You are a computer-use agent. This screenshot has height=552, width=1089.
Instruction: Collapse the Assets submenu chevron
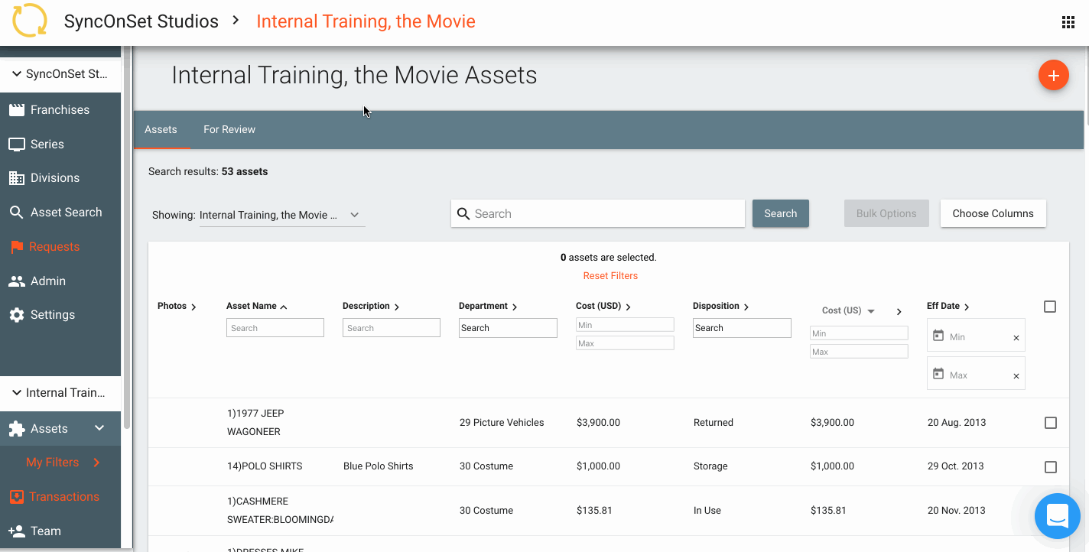point(99,428)
